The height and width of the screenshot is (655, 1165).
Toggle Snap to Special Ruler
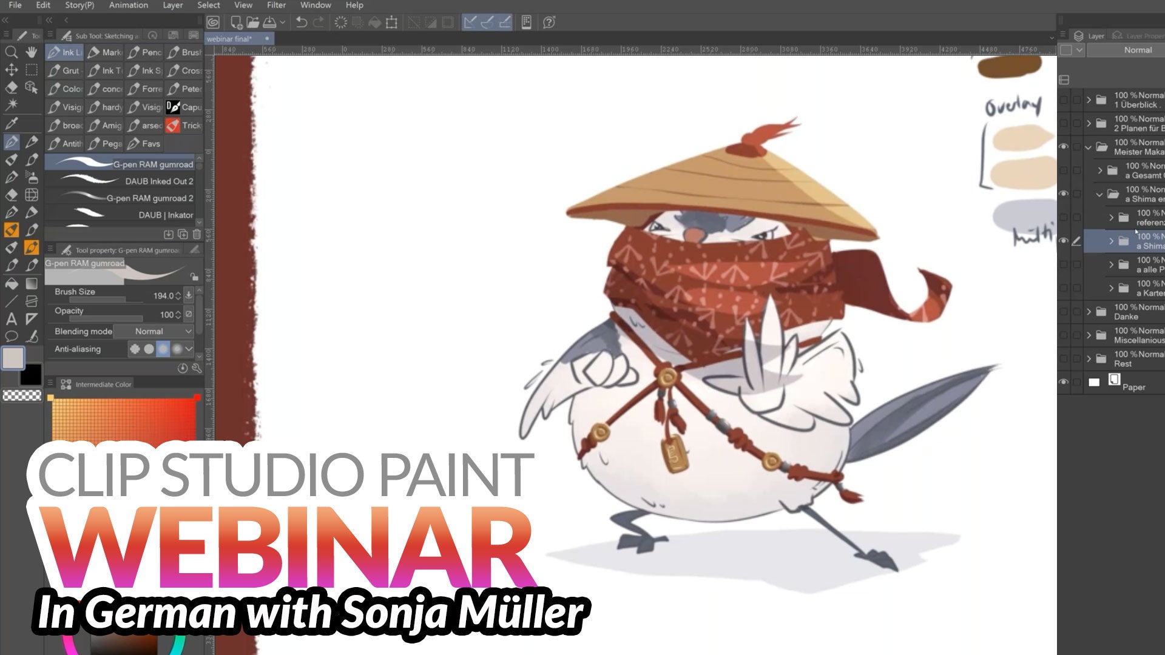point(487,22)
